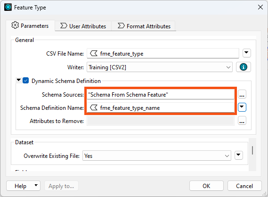The image size is (268, 197).
Task: Open Schema Sources ellipsis browse button
Action: tap(242, 94)
